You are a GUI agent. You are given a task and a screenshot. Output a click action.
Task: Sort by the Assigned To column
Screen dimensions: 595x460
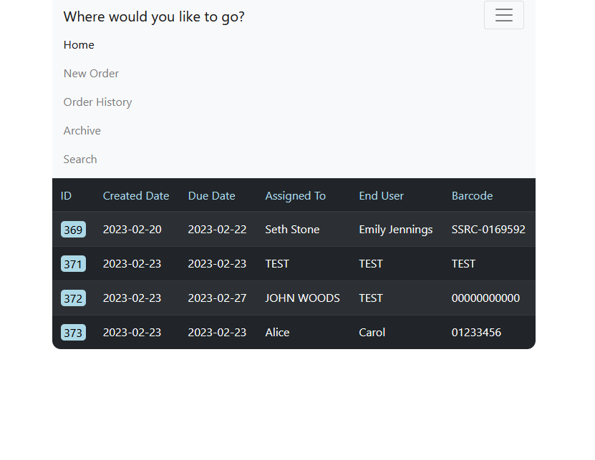pos(295,195)
